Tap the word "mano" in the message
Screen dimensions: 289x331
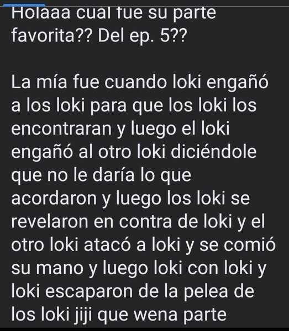(x=60, y=269)
